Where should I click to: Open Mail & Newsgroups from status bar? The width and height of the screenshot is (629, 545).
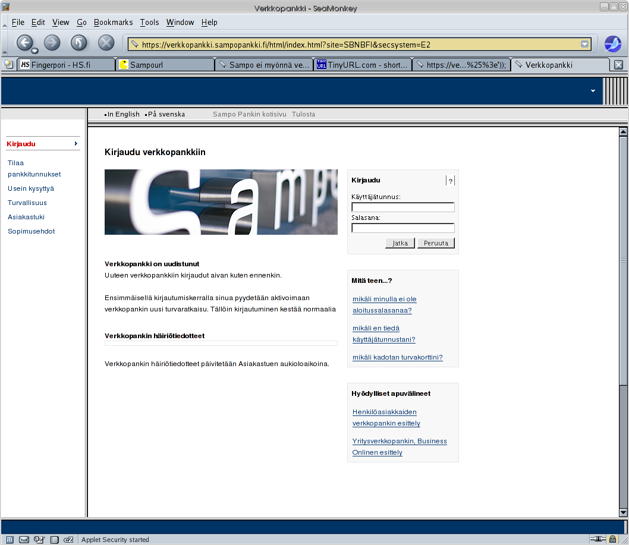(x=24, y=540)
